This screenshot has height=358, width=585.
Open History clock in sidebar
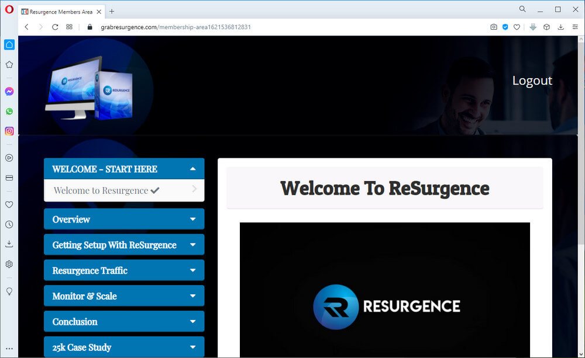coord(9,225)
